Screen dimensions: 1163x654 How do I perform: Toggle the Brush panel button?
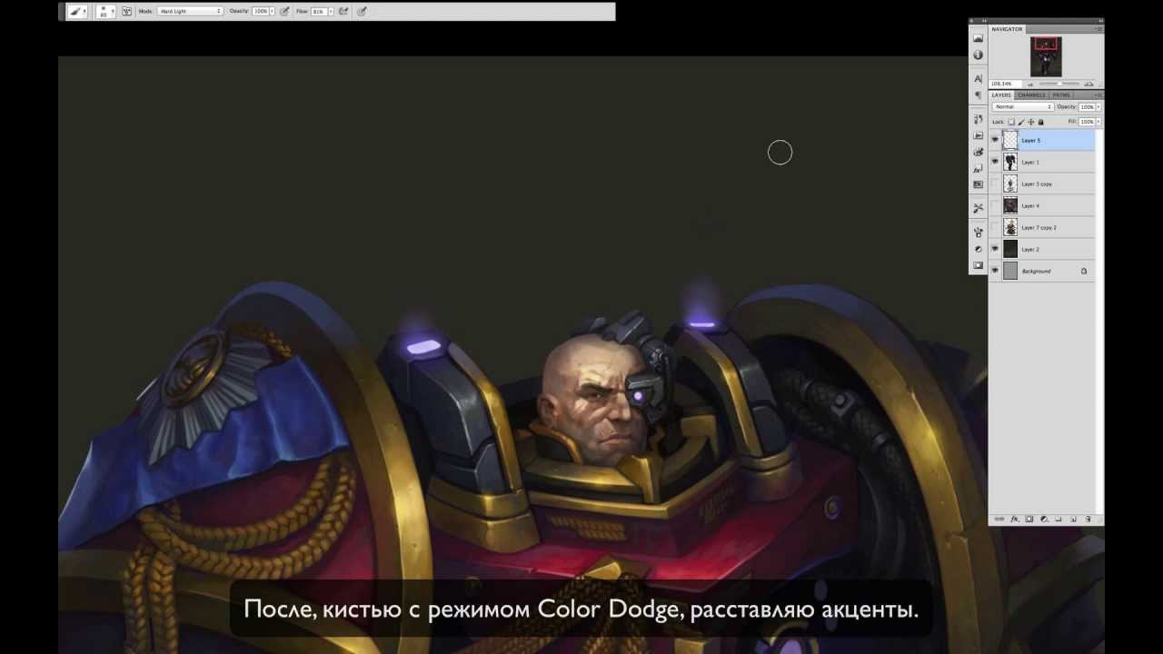126,11
